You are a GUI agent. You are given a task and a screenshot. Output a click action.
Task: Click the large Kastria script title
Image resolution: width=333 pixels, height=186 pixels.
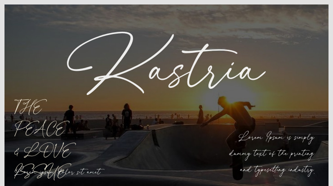[x=166, y=63]
